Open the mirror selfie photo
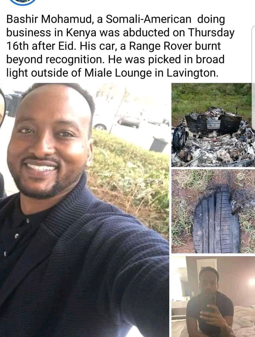 click(213, 297)
